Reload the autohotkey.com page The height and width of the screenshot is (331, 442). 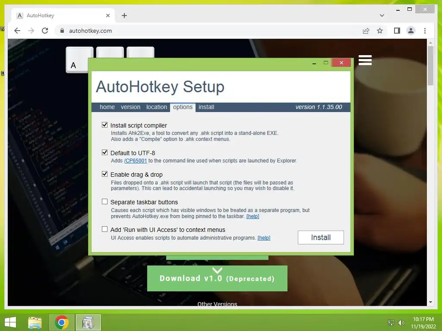tap(45, 31)
